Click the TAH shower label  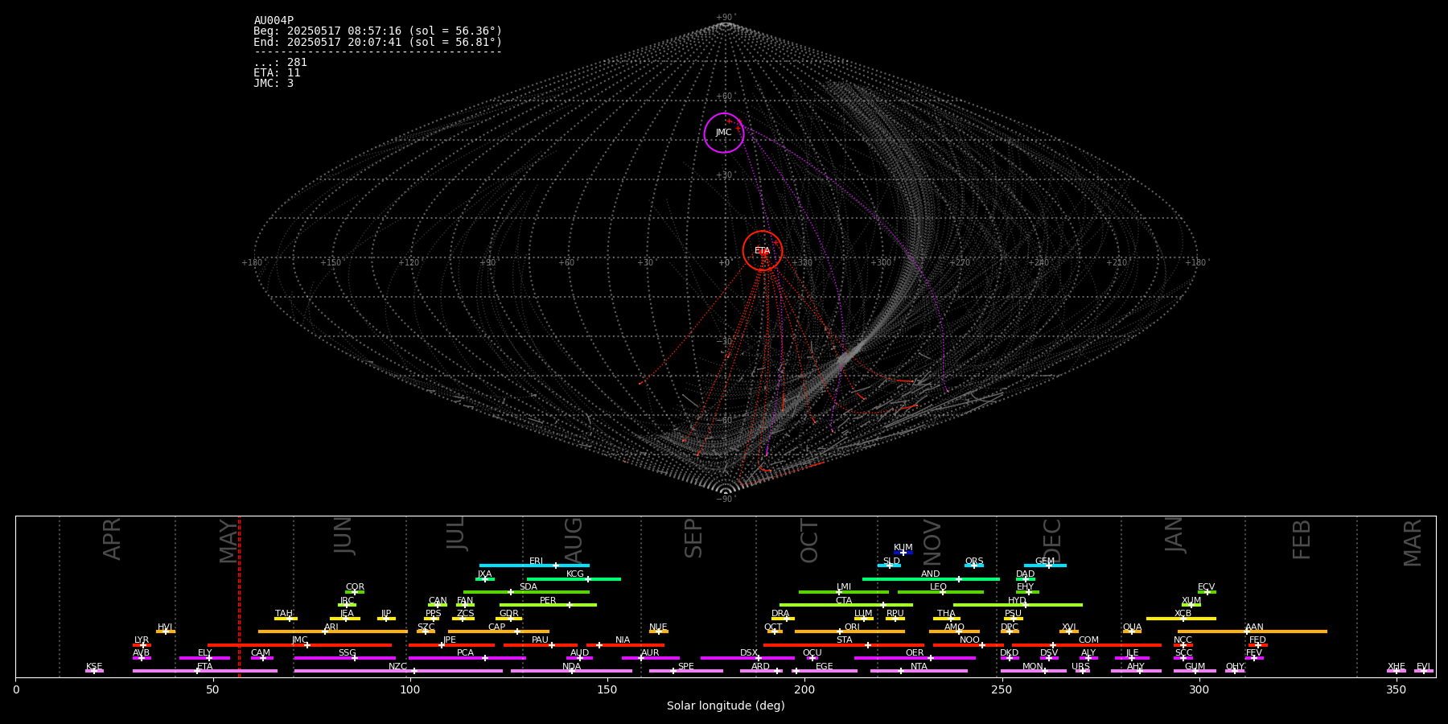coord(284,614)
